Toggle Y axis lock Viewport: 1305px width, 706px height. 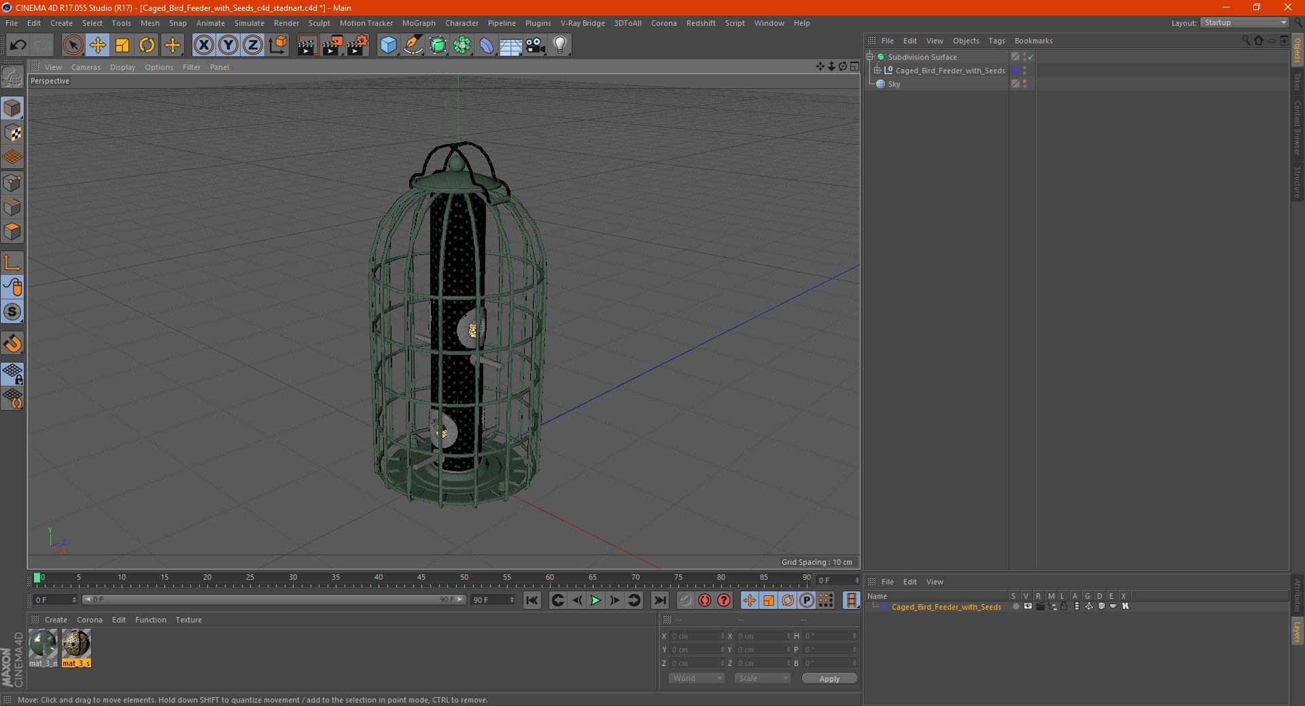tap(228, 45)
